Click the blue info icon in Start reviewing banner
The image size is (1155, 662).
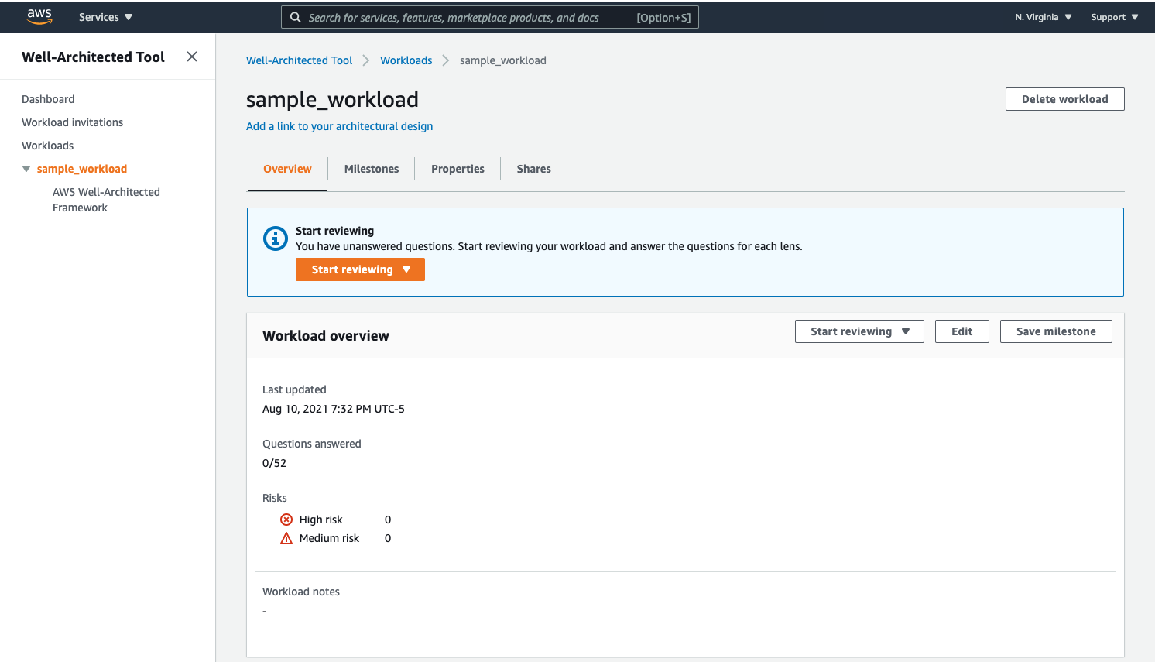click(276, 238)
